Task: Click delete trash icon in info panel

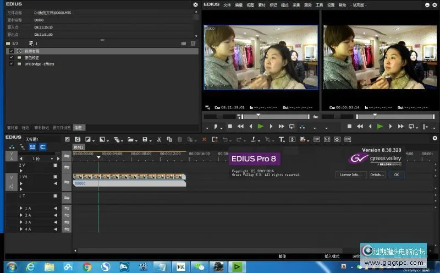Action: pos(193,43)
